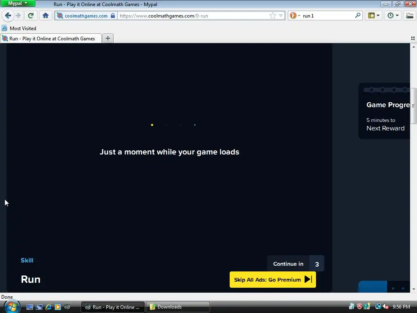Open the browser home page
Screen dimensions: 417x313
[x=46, y=16]
